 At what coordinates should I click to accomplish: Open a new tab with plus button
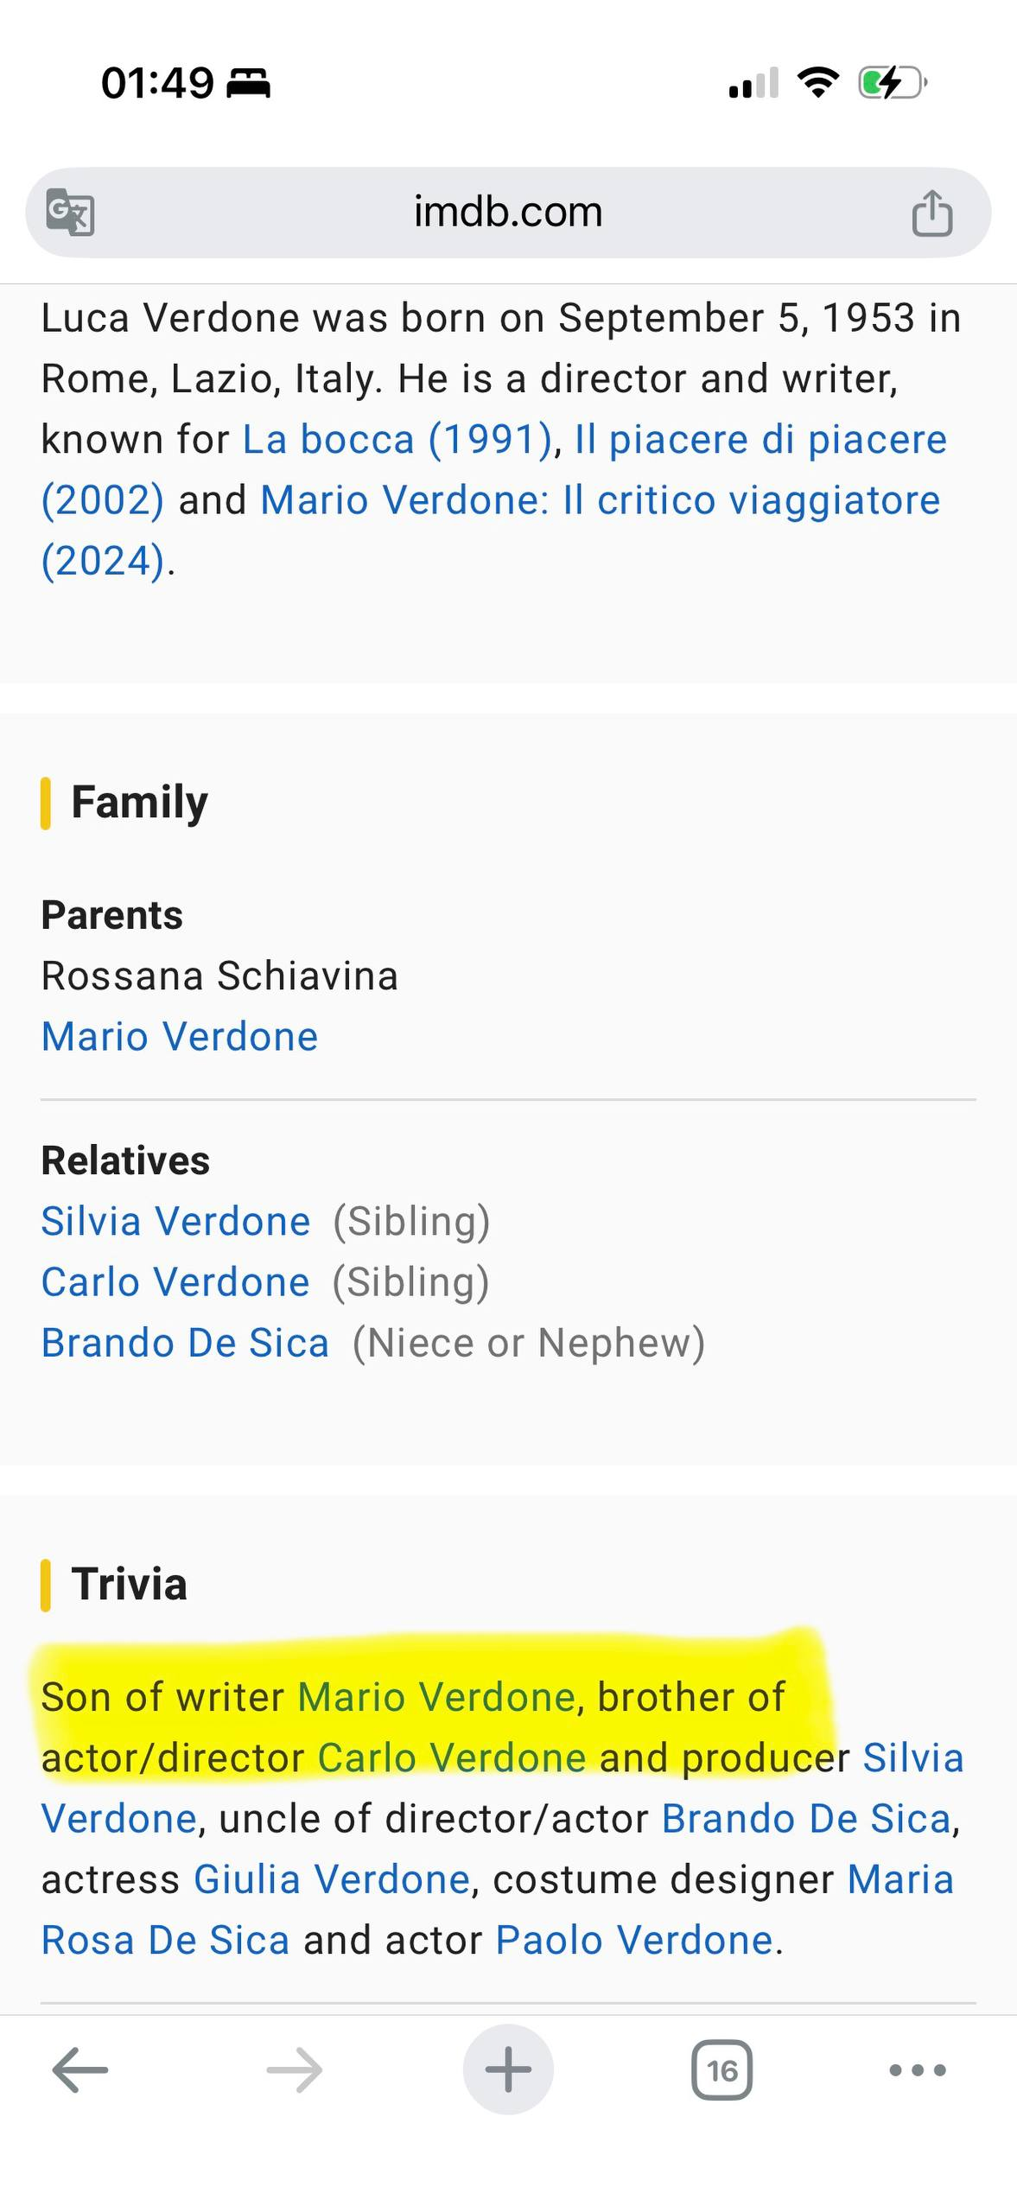(x=508, y=2069)
